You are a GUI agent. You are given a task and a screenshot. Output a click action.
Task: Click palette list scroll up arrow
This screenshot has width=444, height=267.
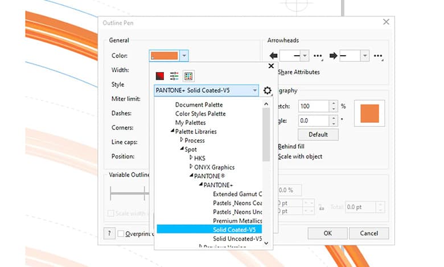266,104
